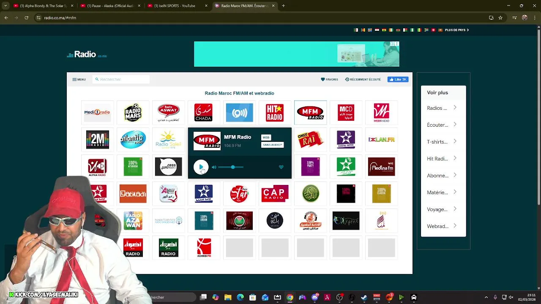Open the Radio Mars station
The image size is (541, 304).
(x=133, y=112)
